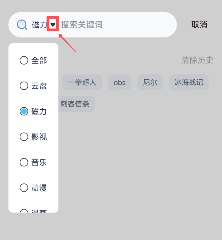Click the magnifier search icon
222x240 pixels.
tap(22, 24)
